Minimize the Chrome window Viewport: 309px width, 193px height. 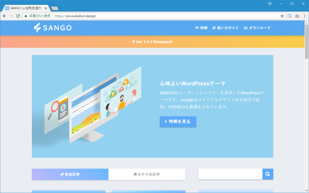[281, 3]
